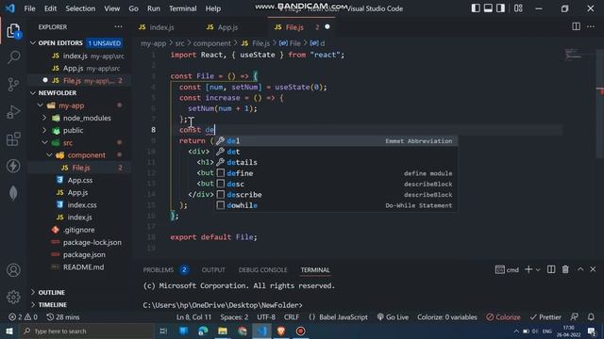
Task: Open Brave browser from taskbar
Action: coord(281,331)
